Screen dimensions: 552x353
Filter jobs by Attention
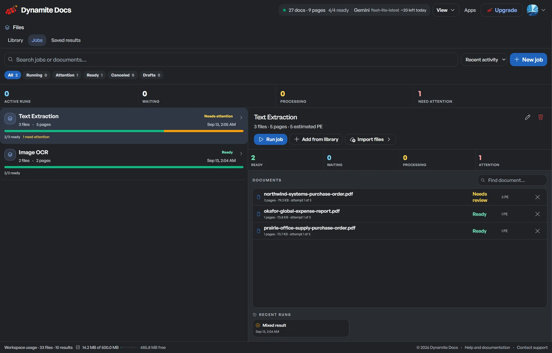(x=67, y=75)
